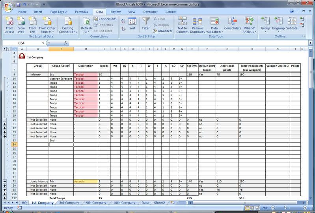Insert a new worksheet tab
This screenshot has height=213, width=315.
click(172, 203)
